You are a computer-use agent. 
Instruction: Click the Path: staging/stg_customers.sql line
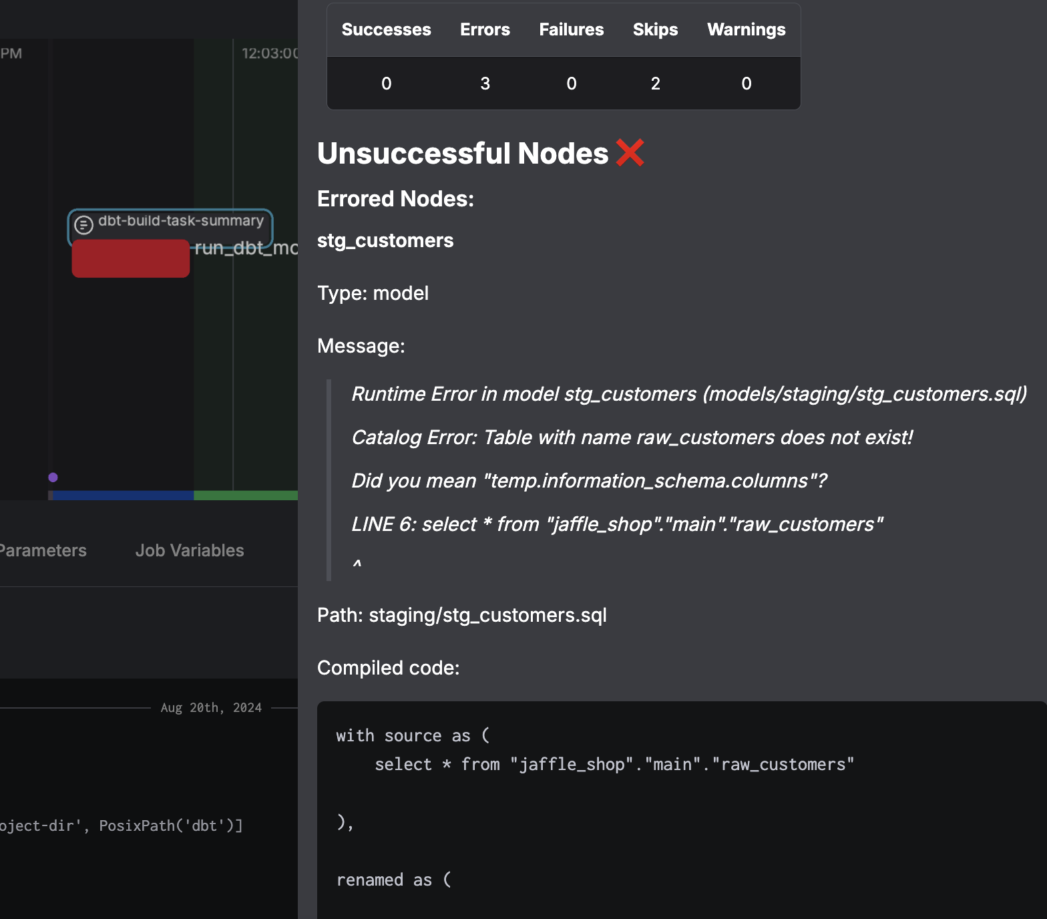(x=462, y=615)
